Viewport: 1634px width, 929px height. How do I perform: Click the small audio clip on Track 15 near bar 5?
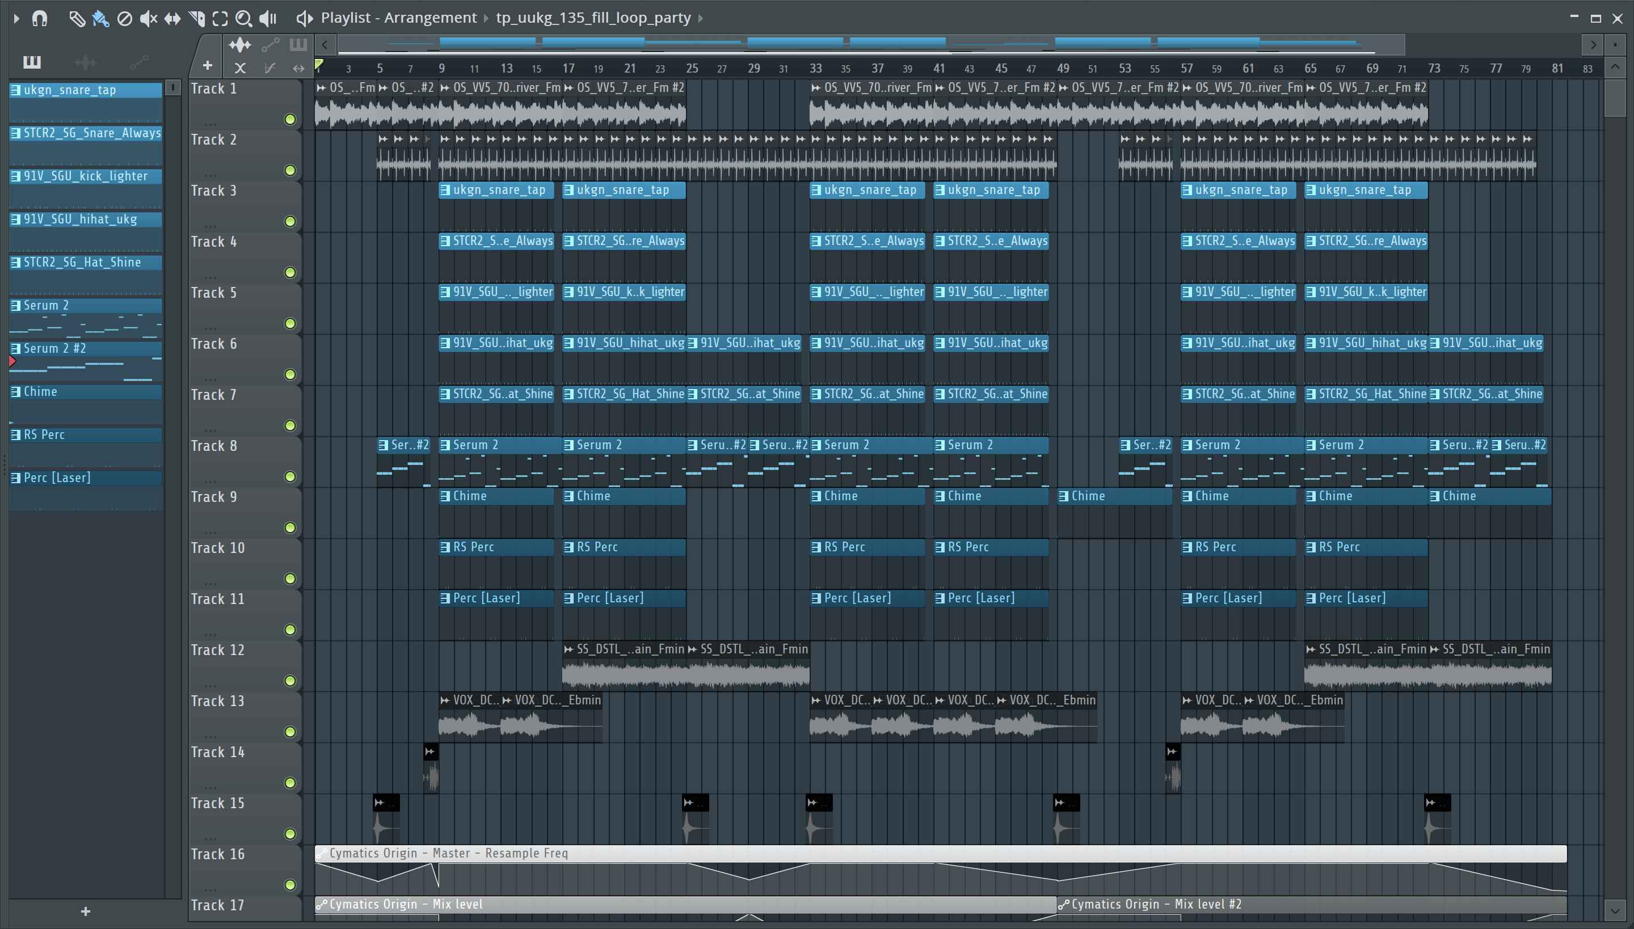(386, 818)
